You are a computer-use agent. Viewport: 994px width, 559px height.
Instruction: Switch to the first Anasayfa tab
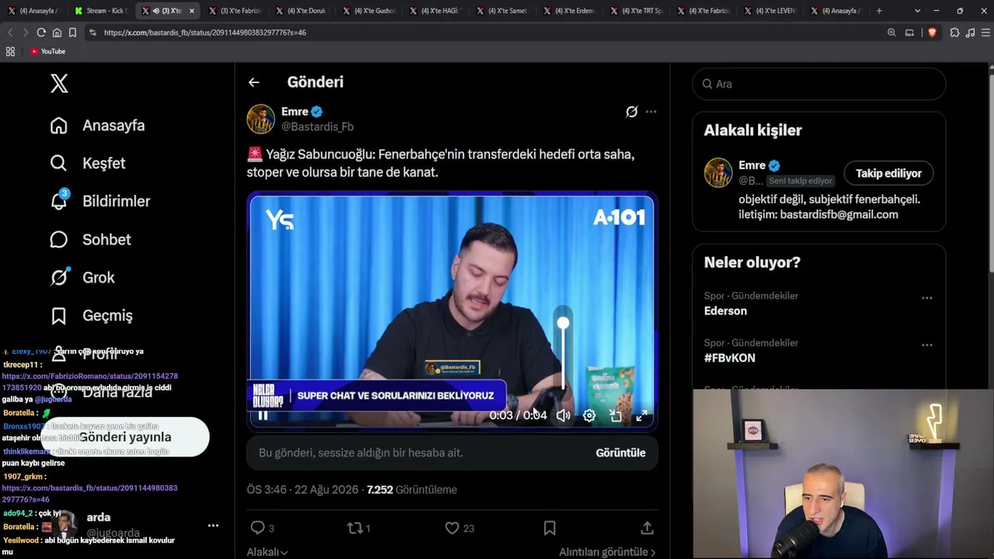coord(34,11)
